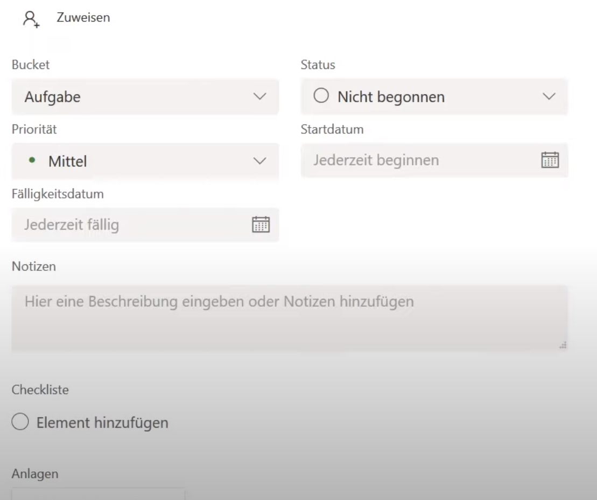Click the button below the Anlagen heading
The image size is (597, 500).
tap(98, 494)
